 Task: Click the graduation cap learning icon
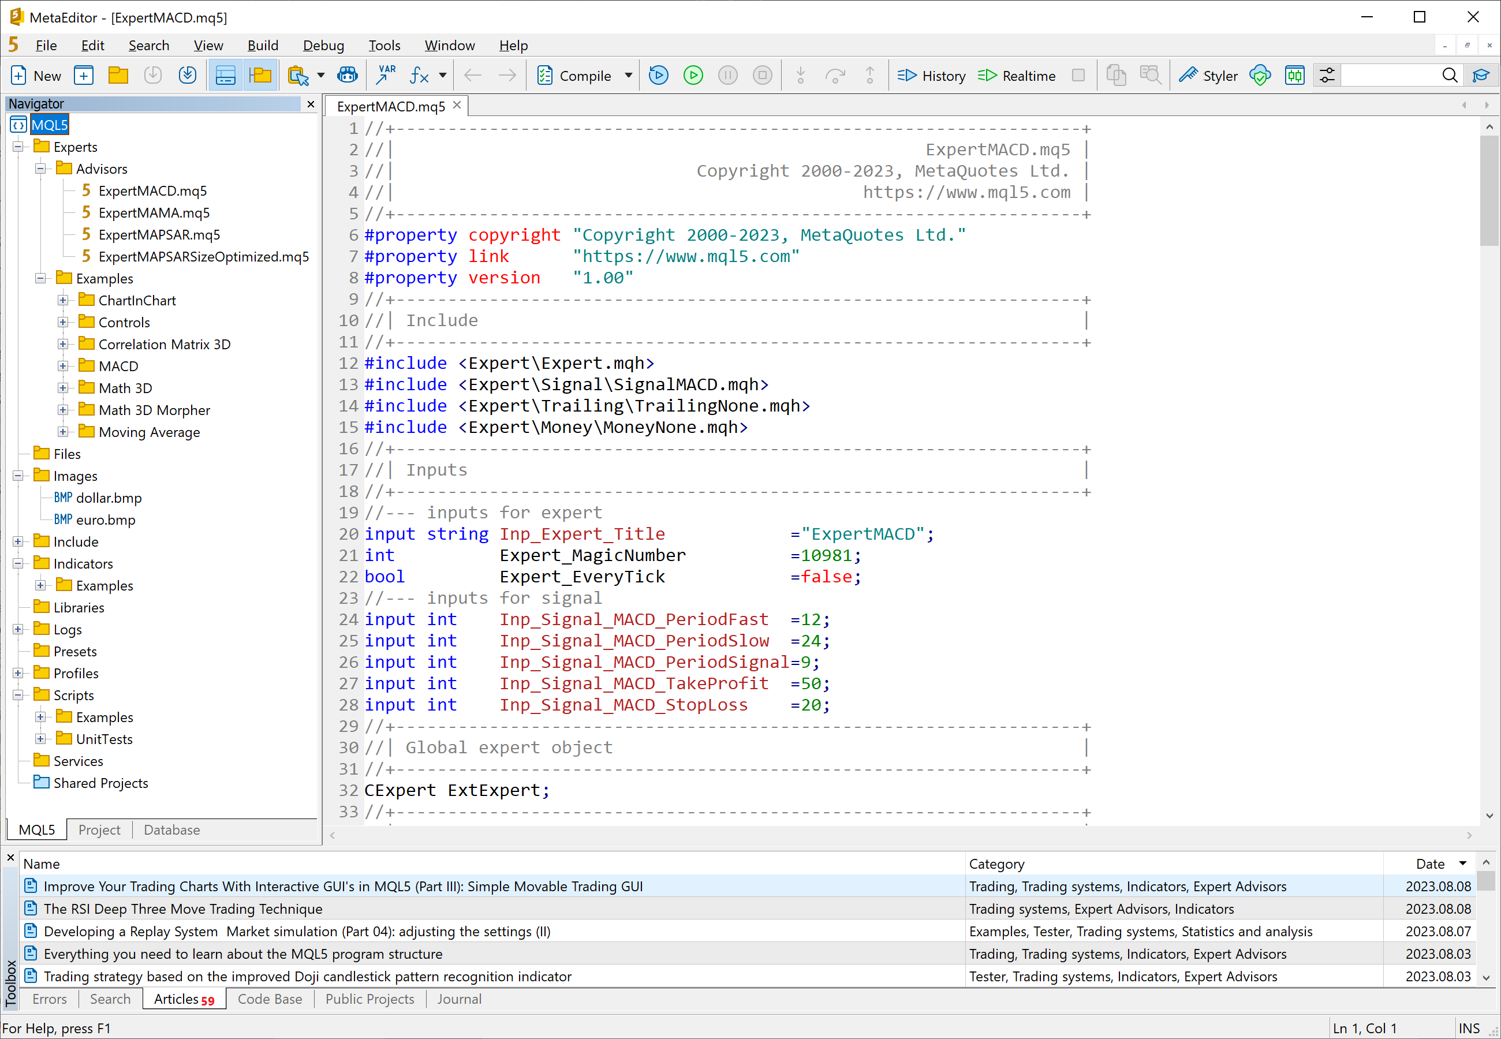[1481, 75]
